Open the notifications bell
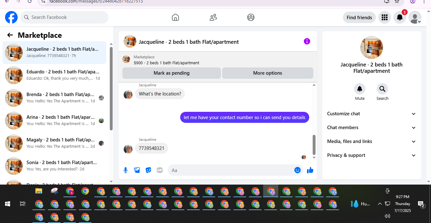This screenshot has height=223, width=431. 400,17
